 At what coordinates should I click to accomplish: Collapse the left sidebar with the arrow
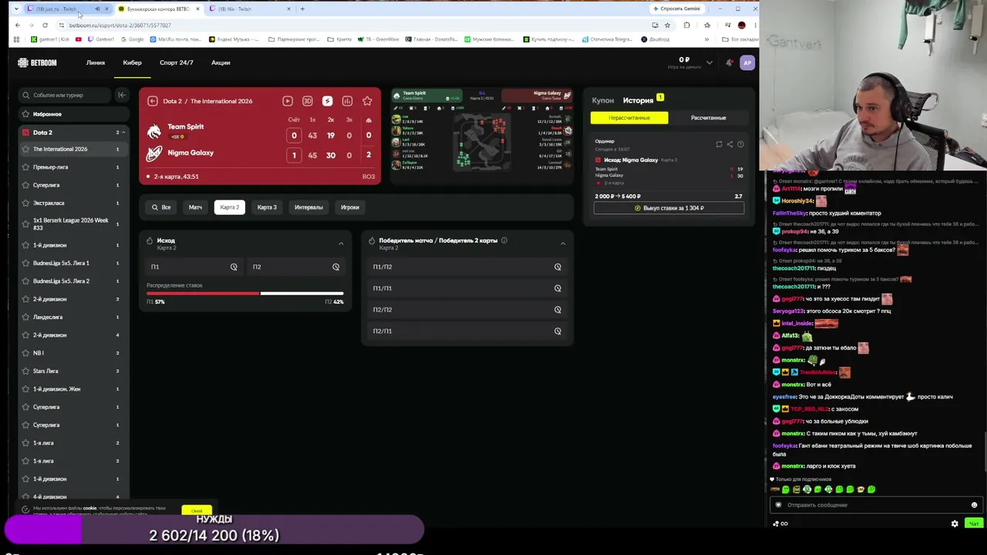121,95
